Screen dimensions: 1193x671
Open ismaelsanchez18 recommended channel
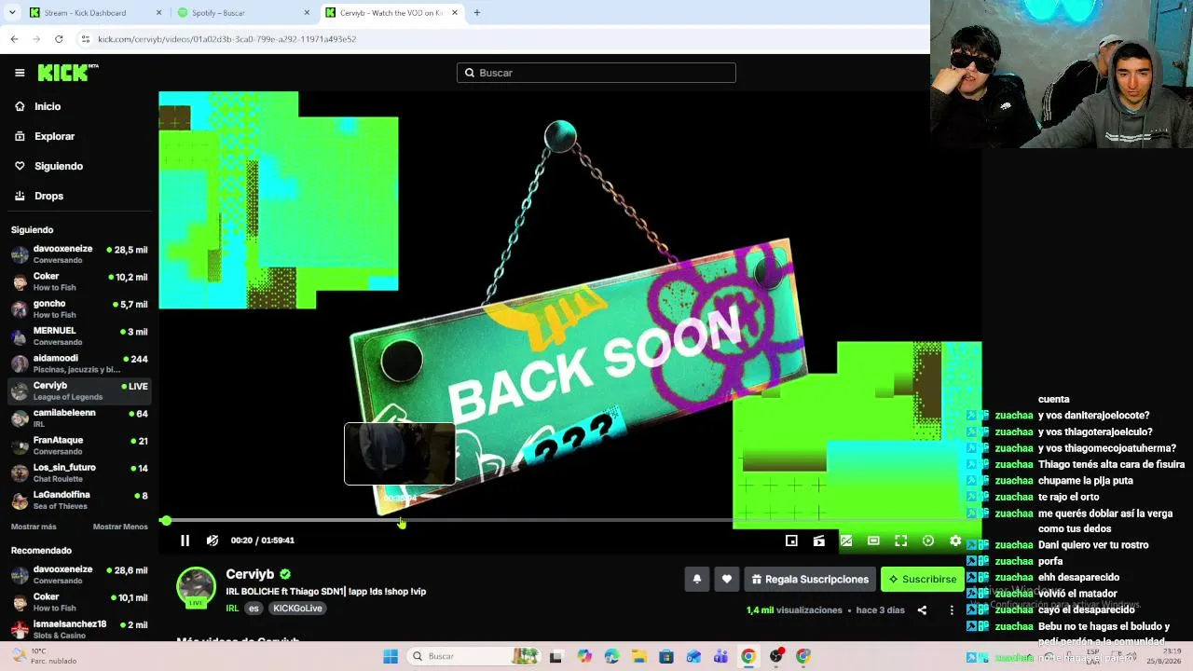click(79, 629)
